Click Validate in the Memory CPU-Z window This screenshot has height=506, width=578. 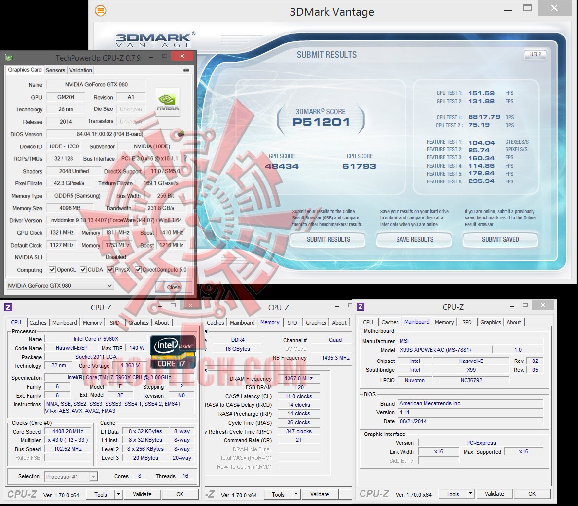[x=320, y=494]
